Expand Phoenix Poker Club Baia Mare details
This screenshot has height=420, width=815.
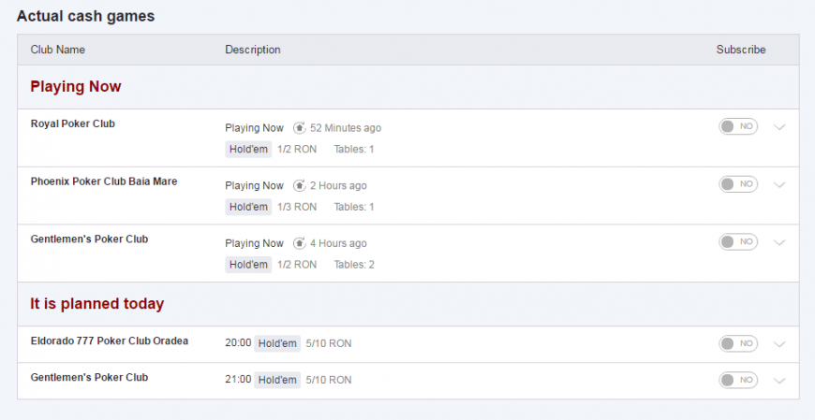pos(779,185)
